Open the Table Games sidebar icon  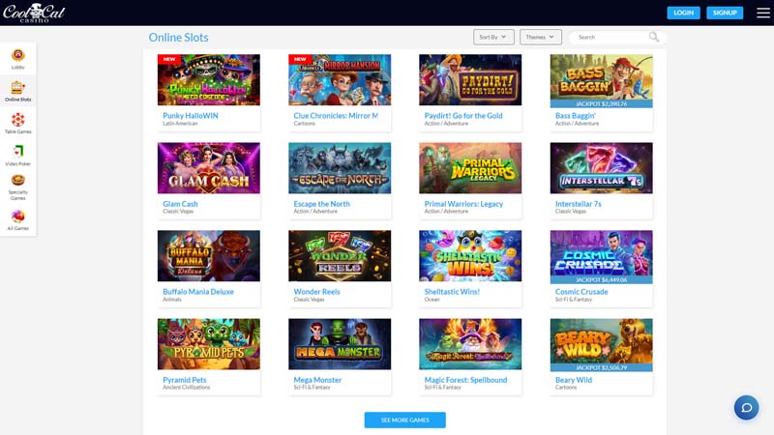click(x=17, y=120)
